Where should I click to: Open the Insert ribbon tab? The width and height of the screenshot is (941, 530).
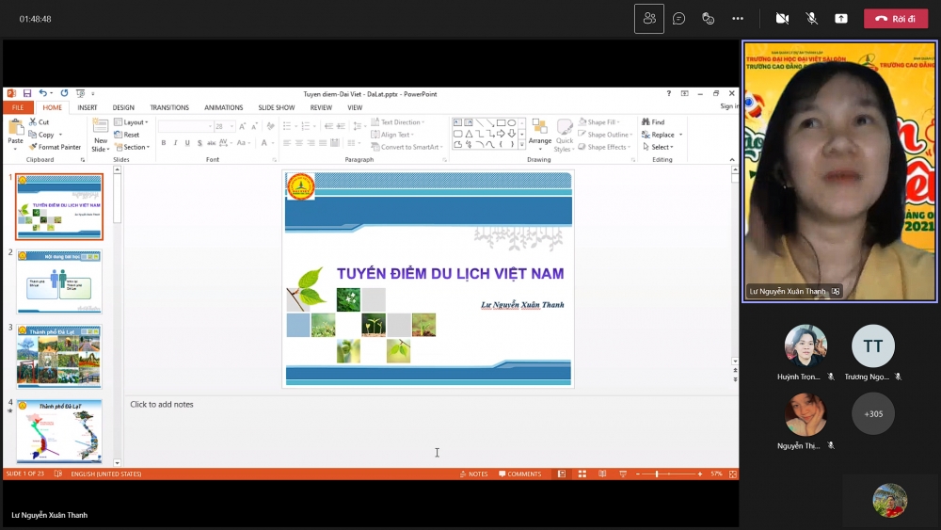[88, 107]
